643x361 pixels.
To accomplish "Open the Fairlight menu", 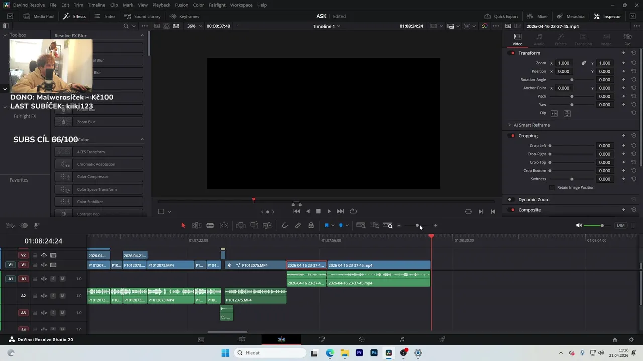I will [217, 5].
